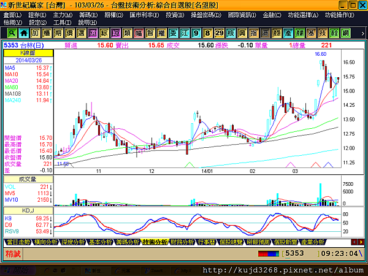The width and height of the screenshot is (368, 276).
Task: Click the 期 futures toolbar icon
Action: click(x=58, y=33)
